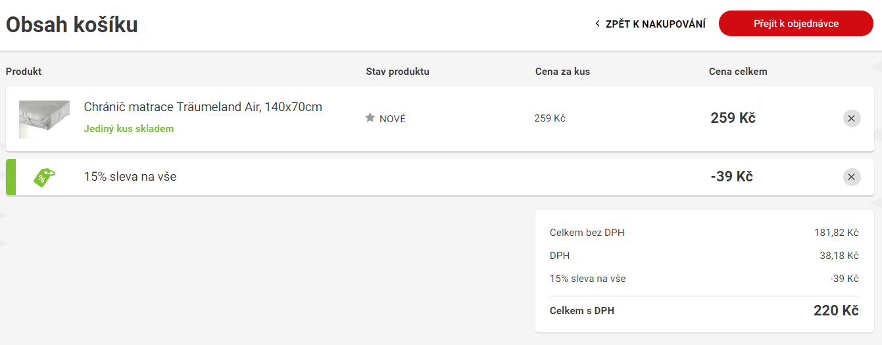Click the Jediný kus skladem stock label
The width and height of the screenshot is (882, 345).
129,129
